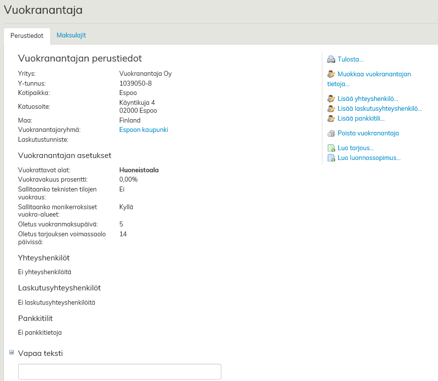
Task: Click the document icon beside Luo tarjous
Action: coord(331,148)
